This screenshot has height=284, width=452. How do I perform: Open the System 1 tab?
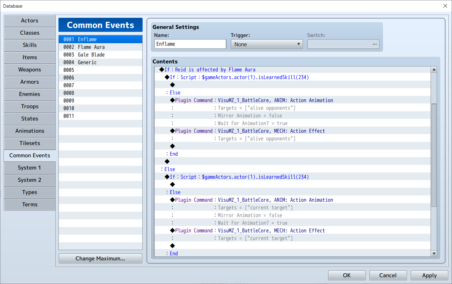(x=30, y=168)
